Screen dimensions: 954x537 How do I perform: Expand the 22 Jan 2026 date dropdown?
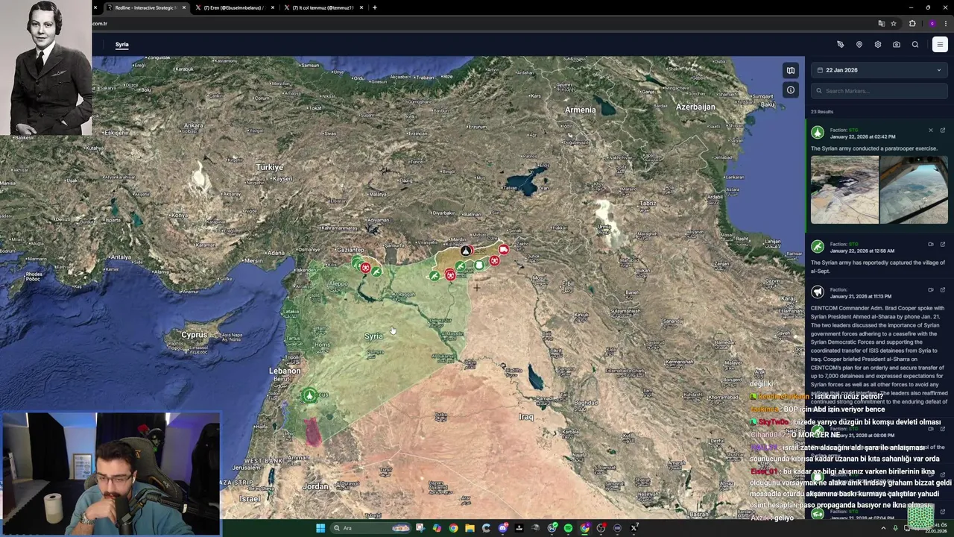point(879,70)
